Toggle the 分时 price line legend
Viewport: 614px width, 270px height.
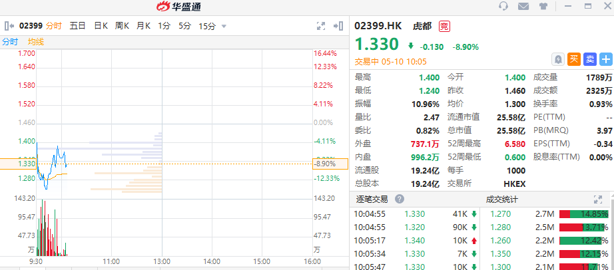click(10, 42)
